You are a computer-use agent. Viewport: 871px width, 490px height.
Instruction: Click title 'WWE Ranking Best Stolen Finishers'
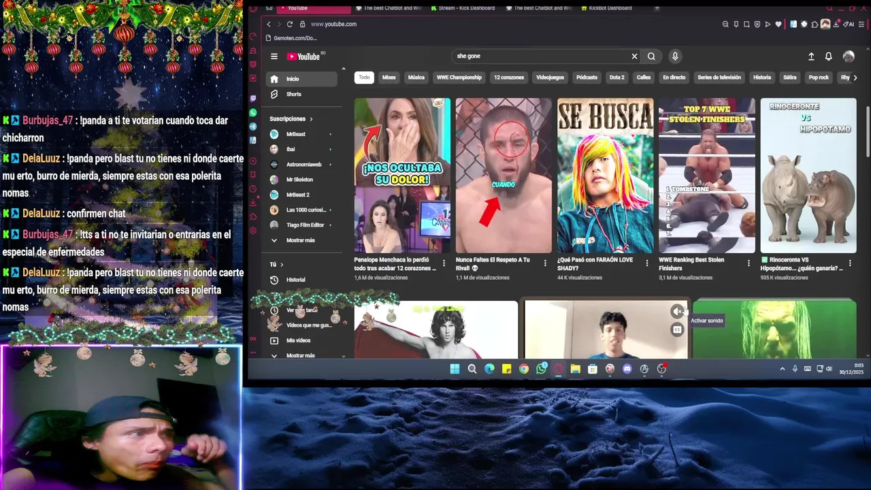click(691, 264)
